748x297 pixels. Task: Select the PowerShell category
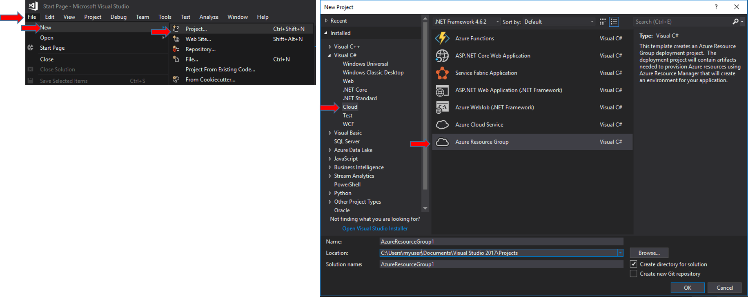coord(347,185)
